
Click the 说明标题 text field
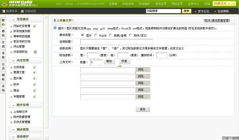[x=116, y=42]
